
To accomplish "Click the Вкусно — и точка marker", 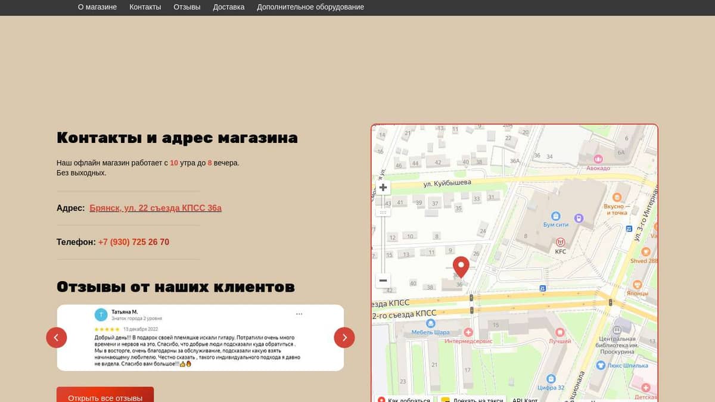I will coord(617,197).
